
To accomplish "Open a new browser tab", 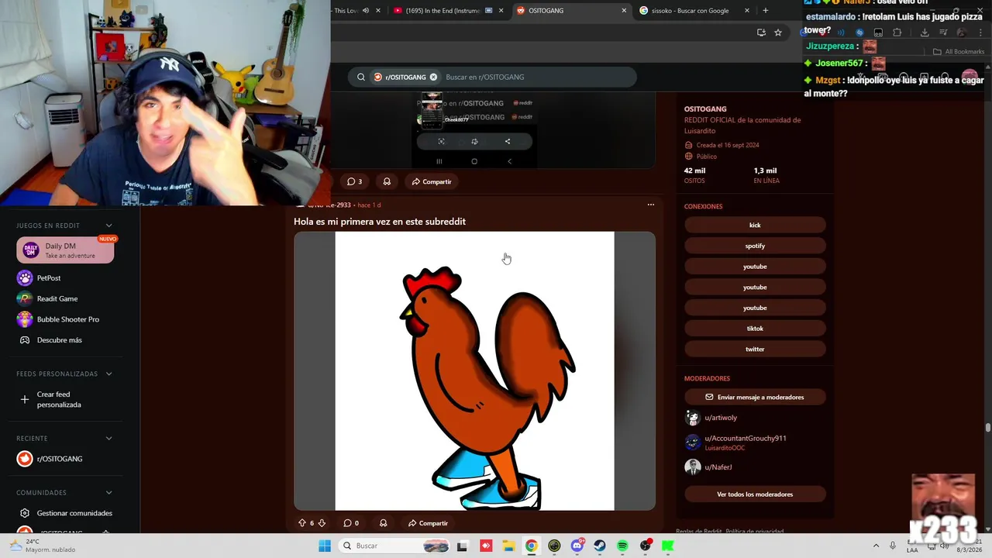I will coord(766,10).
